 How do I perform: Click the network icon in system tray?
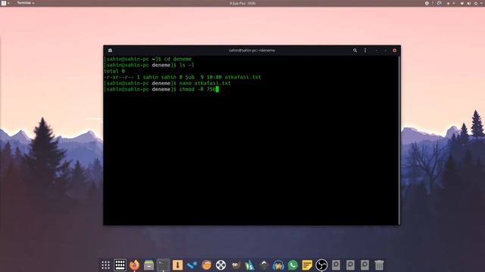click(x=462, y=3)
